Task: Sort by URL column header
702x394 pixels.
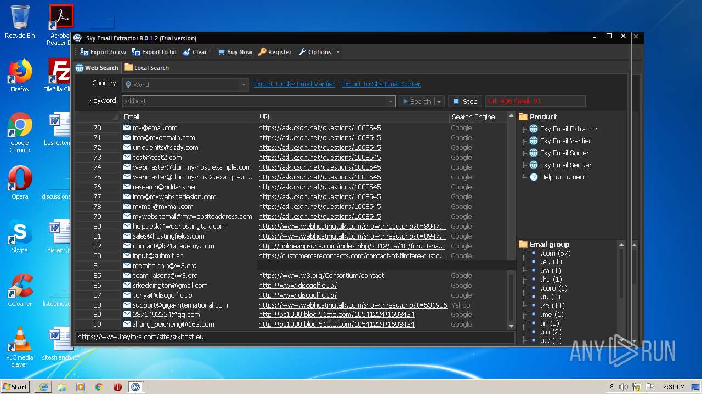Action: pyautogui.click(x=353, y=117)
